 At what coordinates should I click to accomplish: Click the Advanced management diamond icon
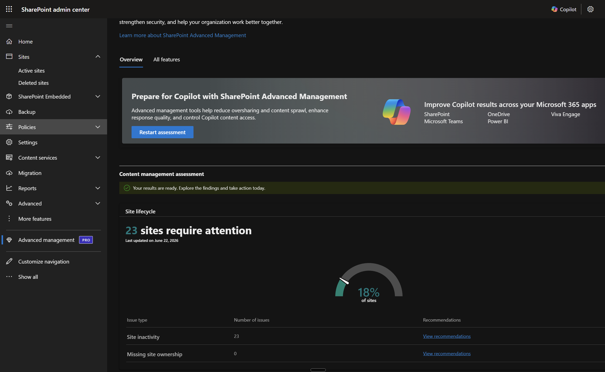[9, 240]
